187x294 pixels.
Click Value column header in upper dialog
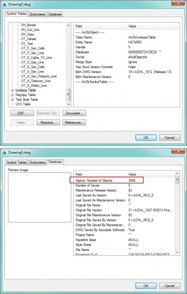151,26
